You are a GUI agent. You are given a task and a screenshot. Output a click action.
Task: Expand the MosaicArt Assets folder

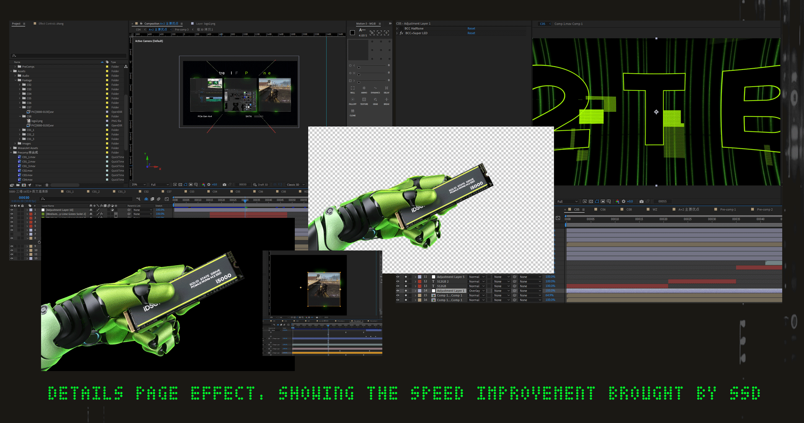pos(11,148)
